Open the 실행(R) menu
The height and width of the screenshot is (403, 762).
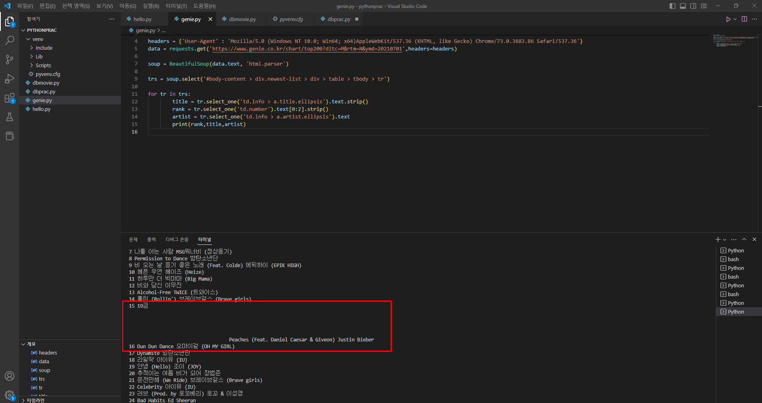pyautogui.click(x=151, y=6)
